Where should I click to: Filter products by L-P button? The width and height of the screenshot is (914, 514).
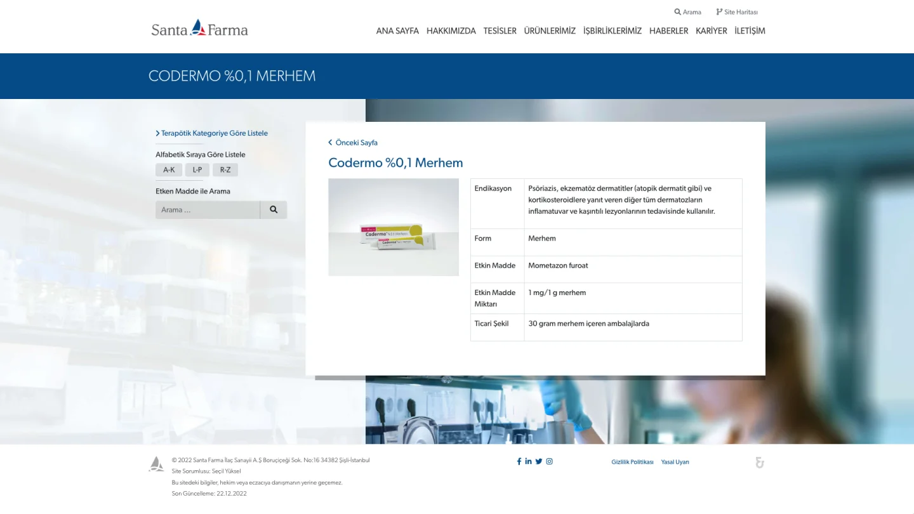point(197,170)
